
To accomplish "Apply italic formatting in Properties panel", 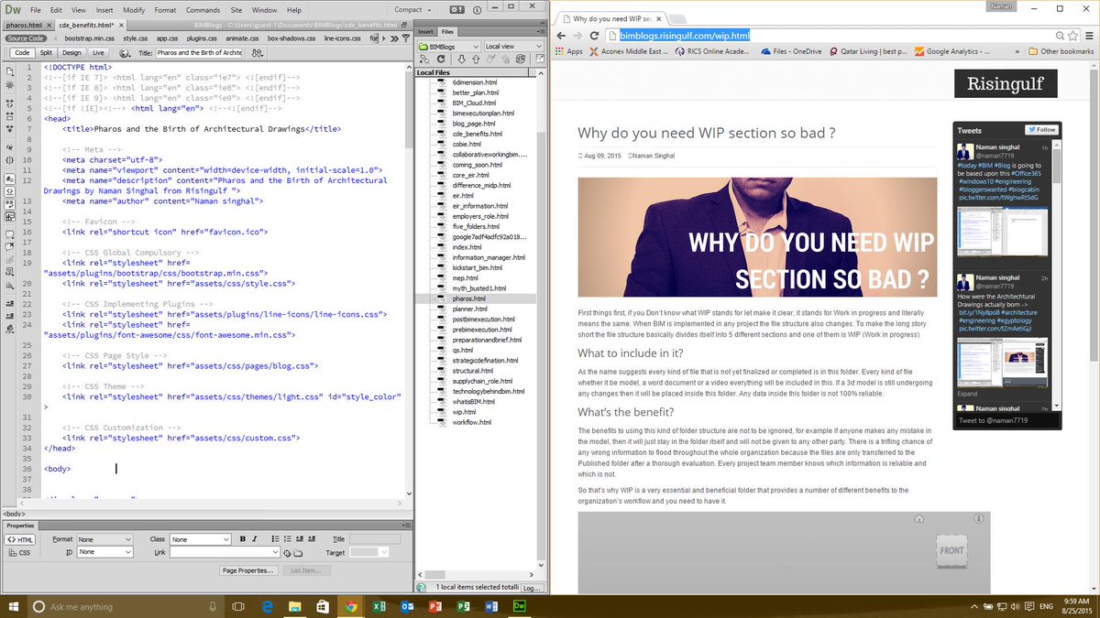I will pyautogui.click(x=255, y=539).
